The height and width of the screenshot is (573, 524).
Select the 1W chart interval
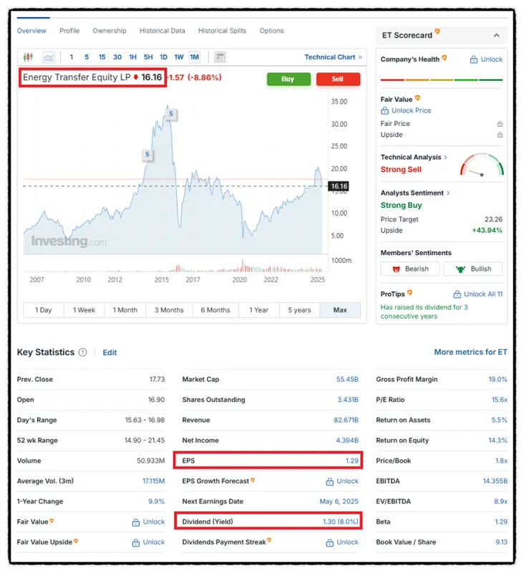(x=179, y=57)
